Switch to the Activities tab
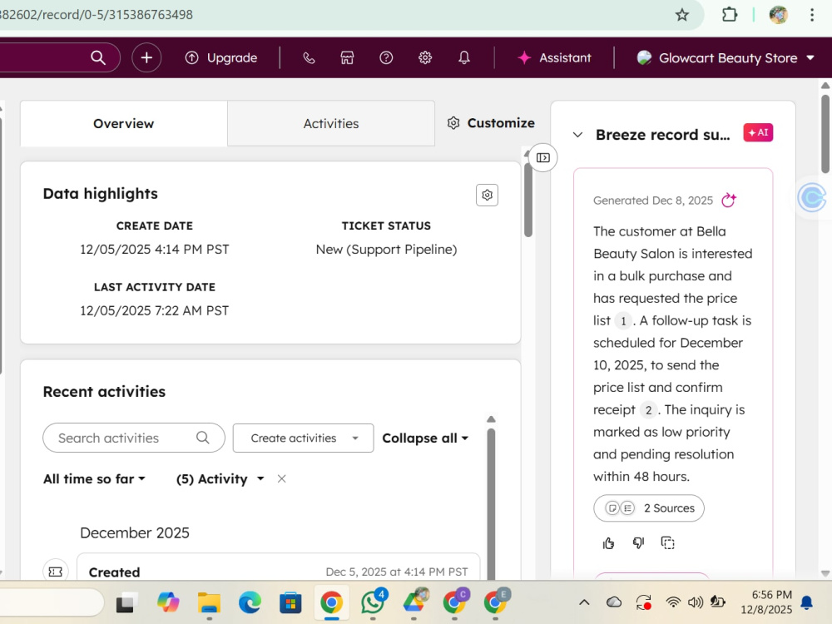Viewport: 832px width, 624px height. point(331,124)
